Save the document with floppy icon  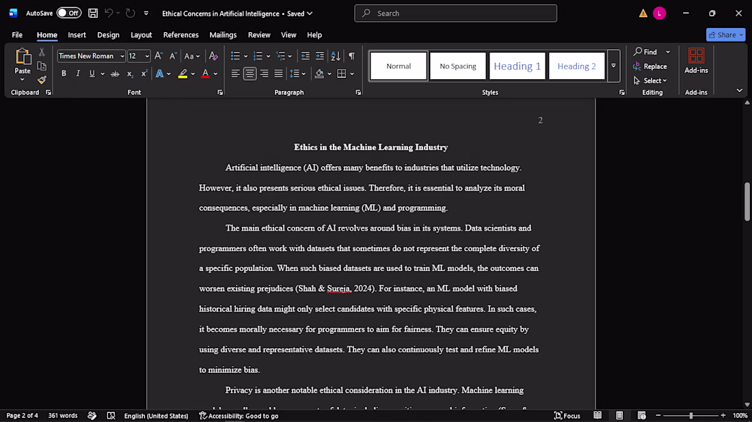[x=93, y=14]
